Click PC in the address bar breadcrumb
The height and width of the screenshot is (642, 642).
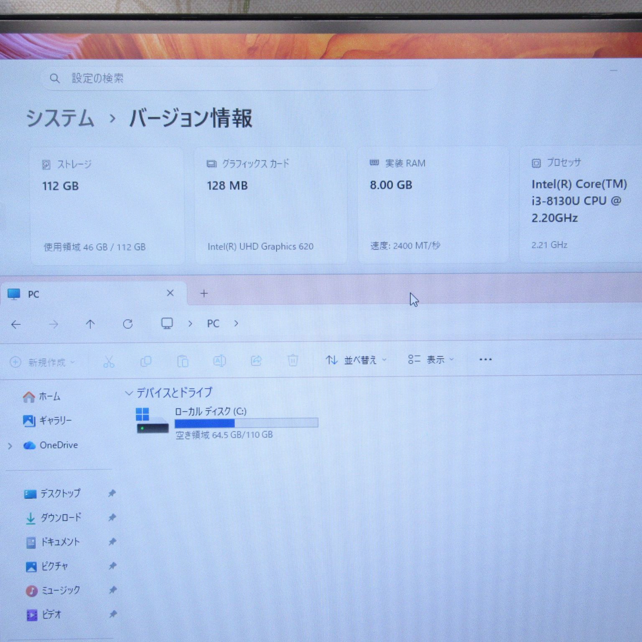click(213, 324)
